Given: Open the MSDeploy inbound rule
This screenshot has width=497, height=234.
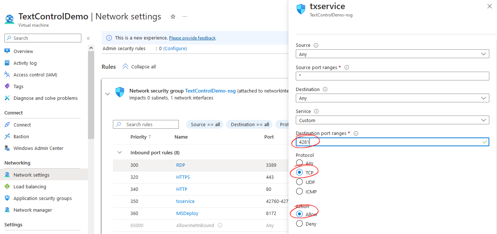Looking at the screenshot, I should click(x=187, y=214).
